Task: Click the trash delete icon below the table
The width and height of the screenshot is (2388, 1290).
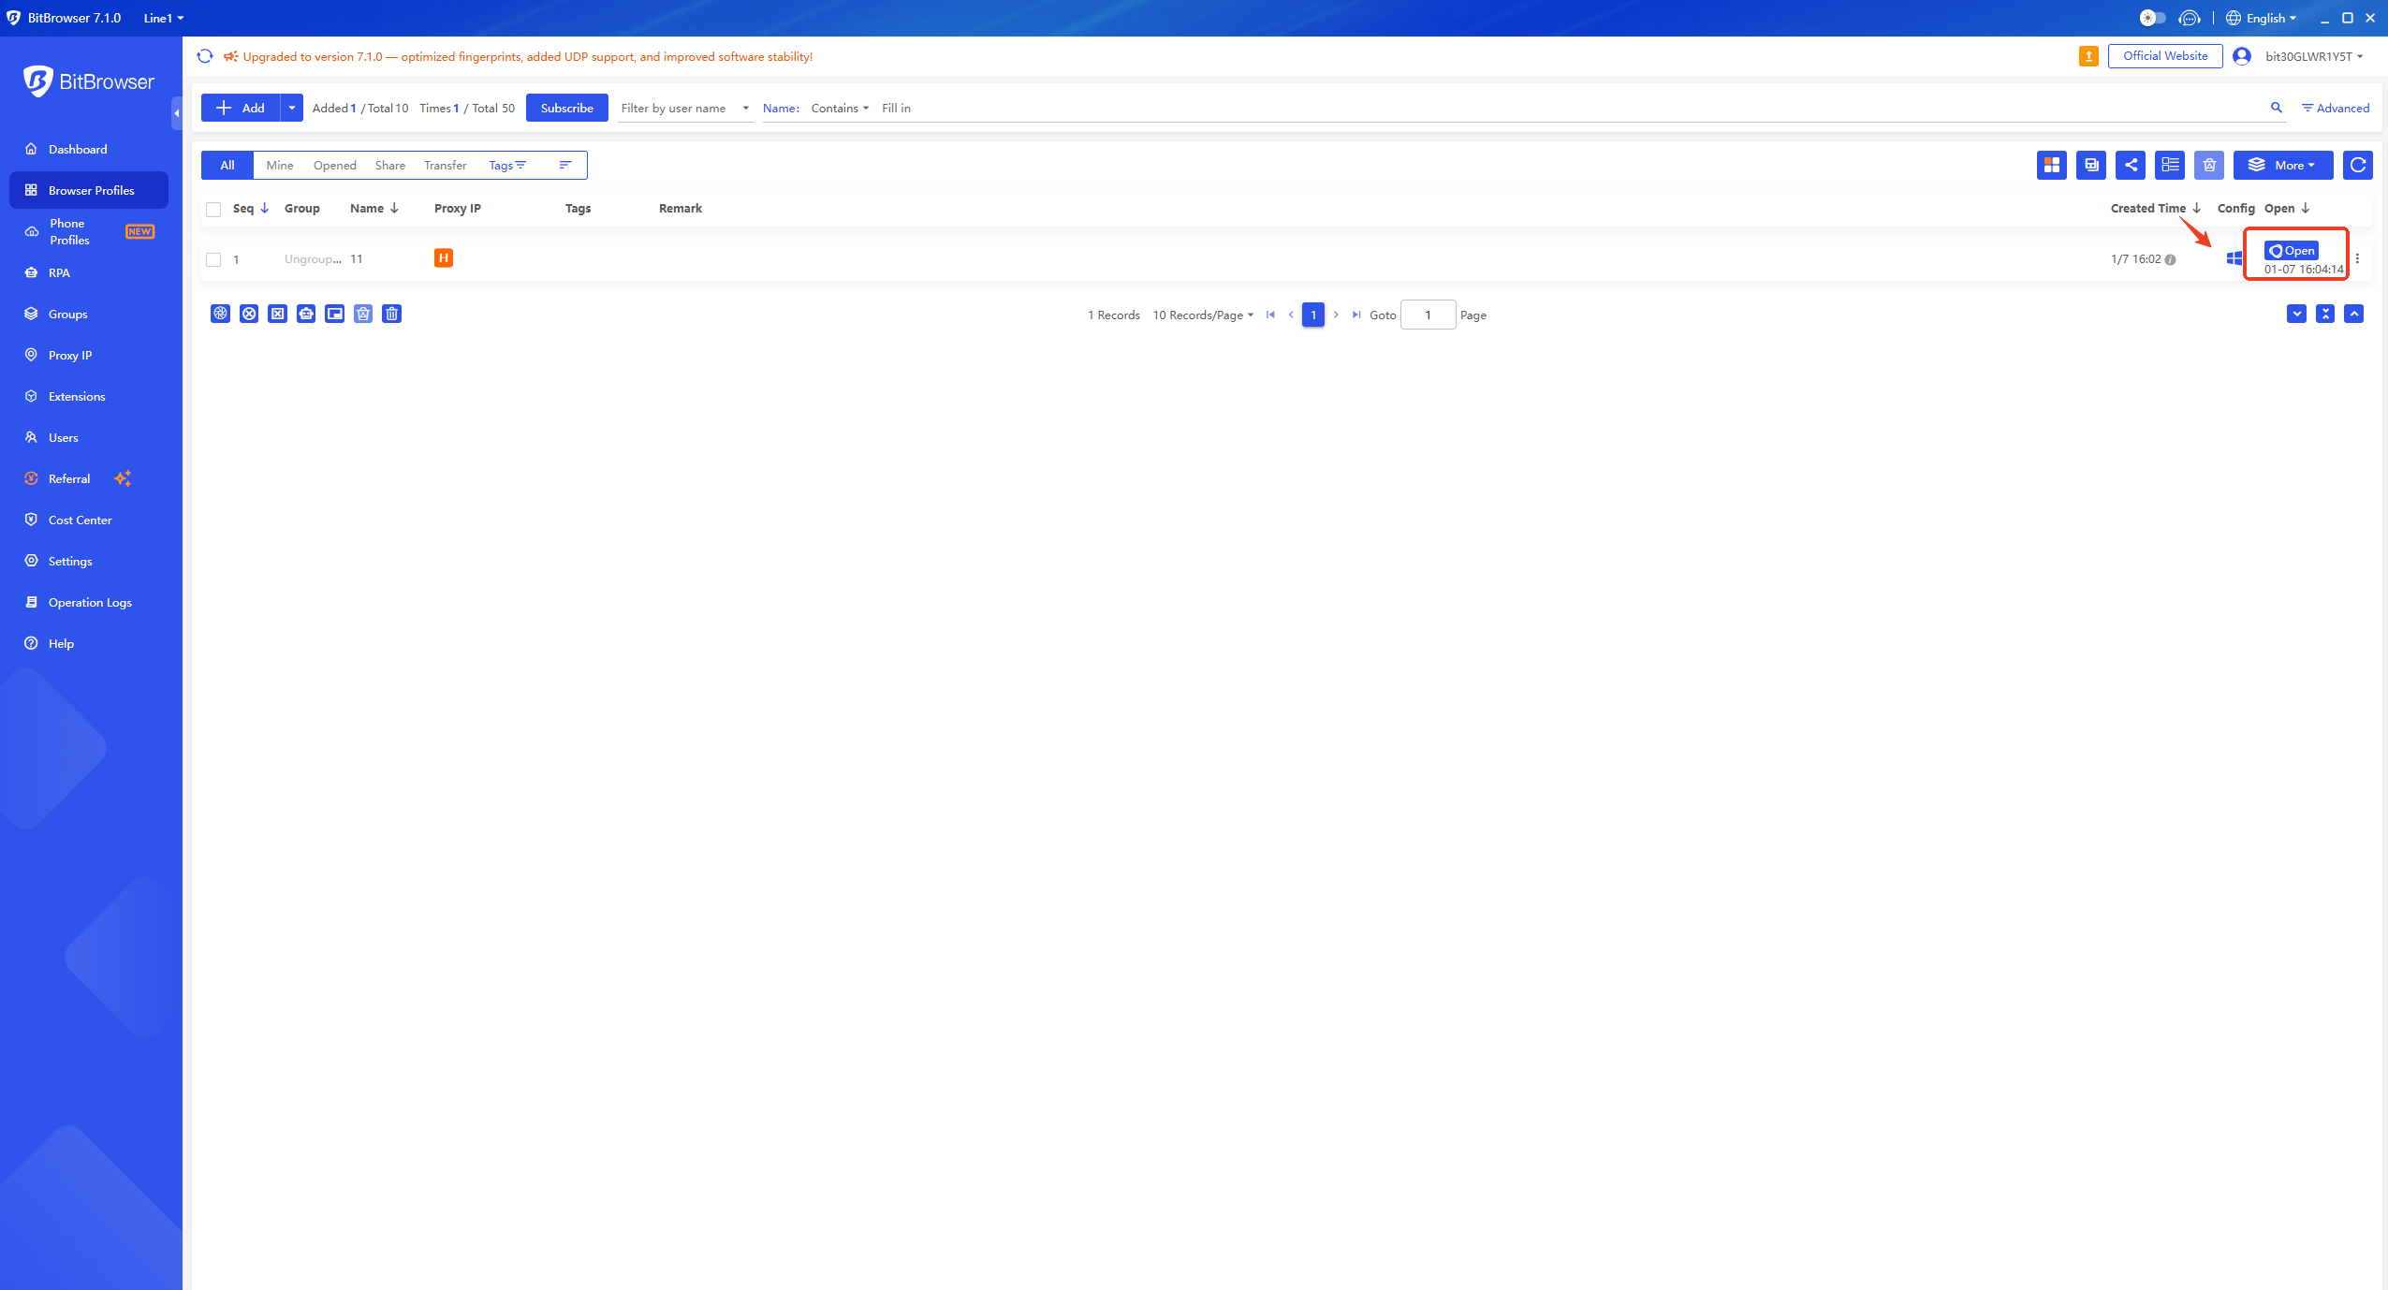Action: (x=392, y=314)
